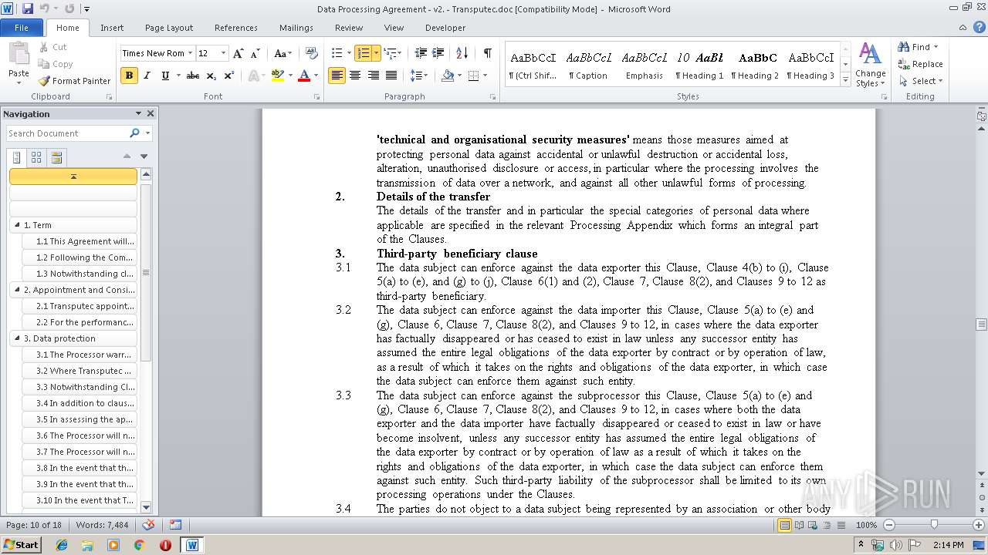The image size is (988, 555).
Task: Open the Change Case menu
Action: [283, 53]
